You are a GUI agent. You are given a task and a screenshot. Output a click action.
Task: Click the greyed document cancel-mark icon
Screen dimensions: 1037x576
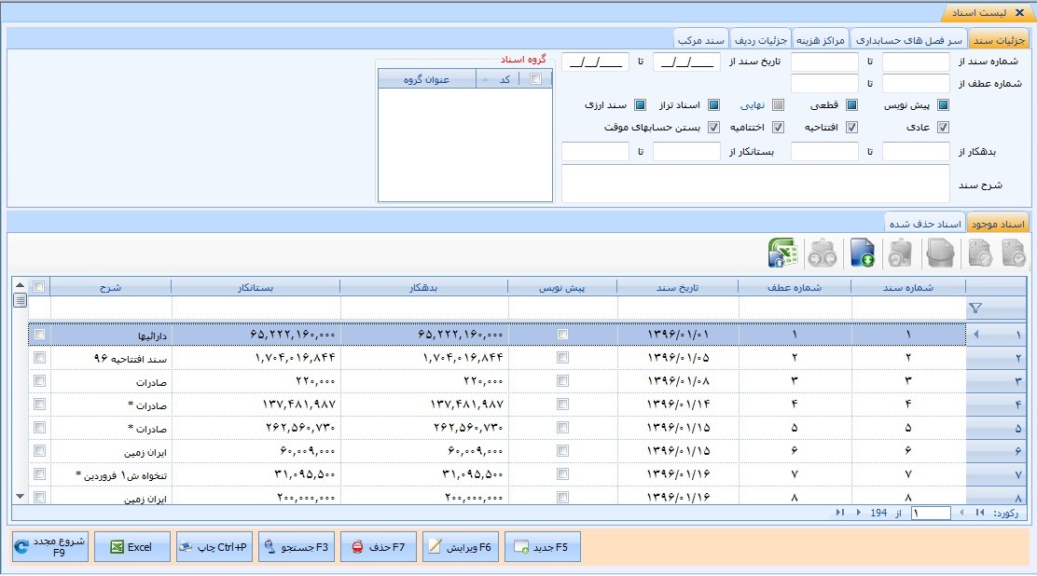(x=979, y=254)
